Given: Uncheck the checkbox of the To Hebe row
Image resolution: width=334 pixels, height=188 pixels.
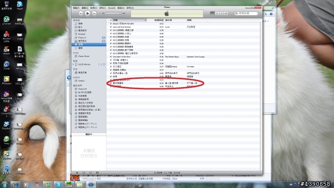Looking at the screenshot, I should coord(111,66).
